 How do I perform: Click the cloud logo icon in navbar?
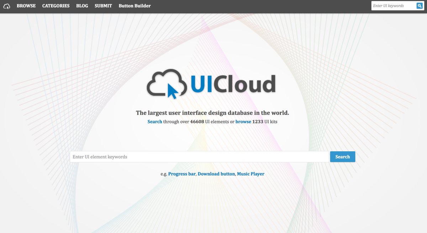coord(7,6)
